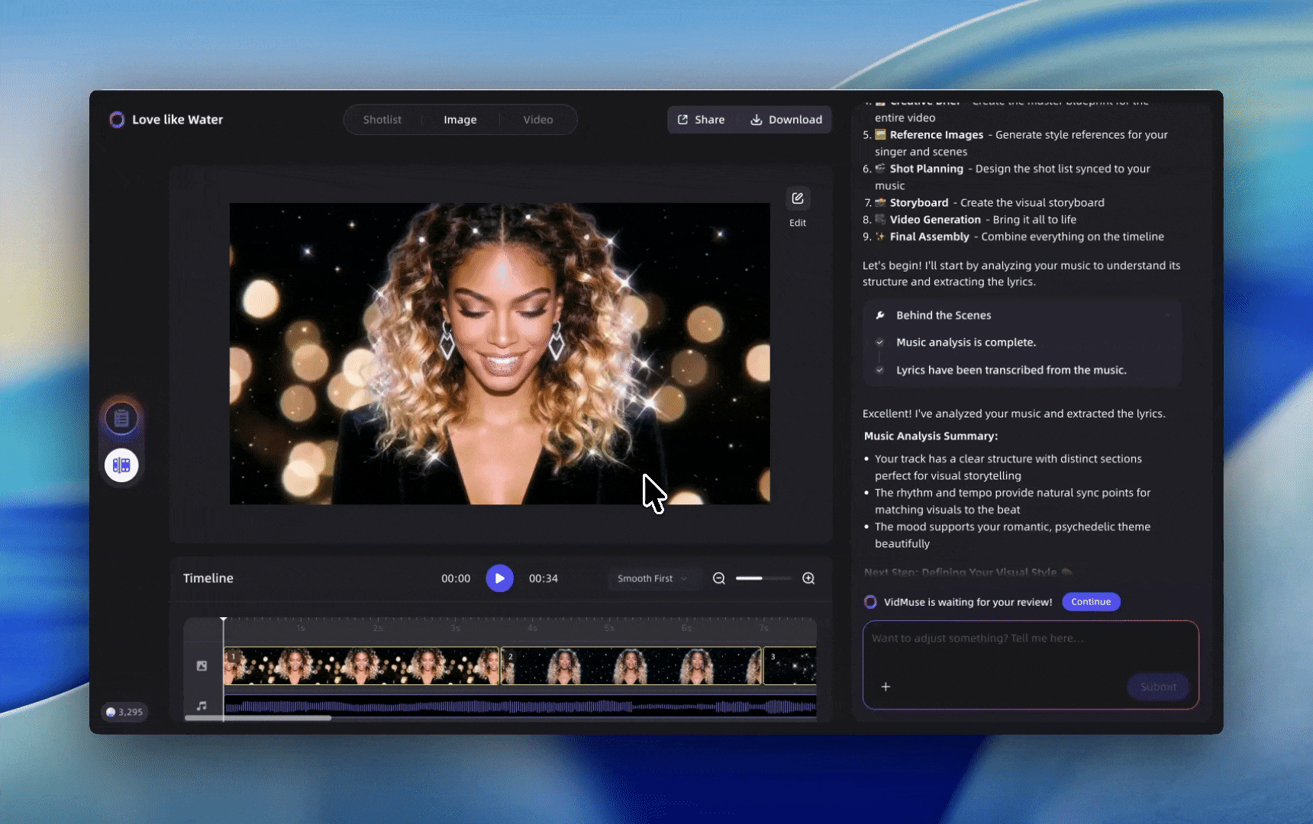Image resolution: width=1313 pixels, height=824 pixels.
Task: Open the script list sidebar icon
Action: (x=121, y=418)
